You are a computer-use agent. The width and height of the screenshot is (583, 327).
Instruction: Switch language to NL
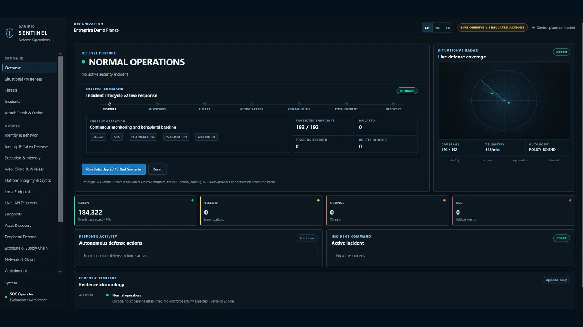pos(438,28)
